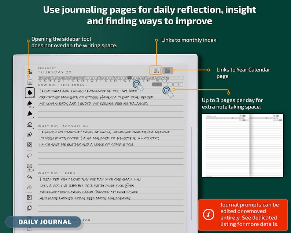Select the unlabeled pen tool above the eraser
The height and width of the screenshot is (233, 291).
tap(30, 113)
